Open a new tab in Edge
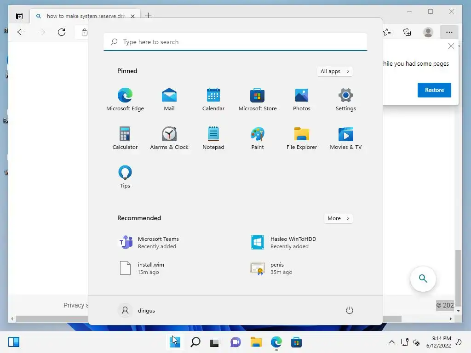The height and width of the screenshot is (353, 471). click(148, 16)
